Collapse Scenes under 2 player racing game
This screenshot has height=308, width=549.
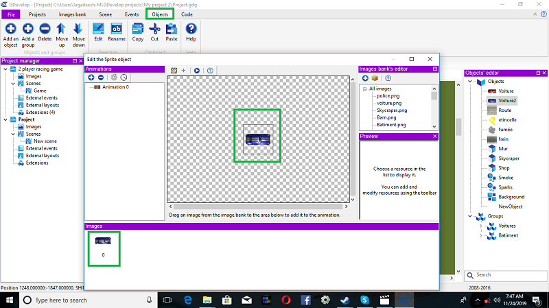[x=13, y=84]
